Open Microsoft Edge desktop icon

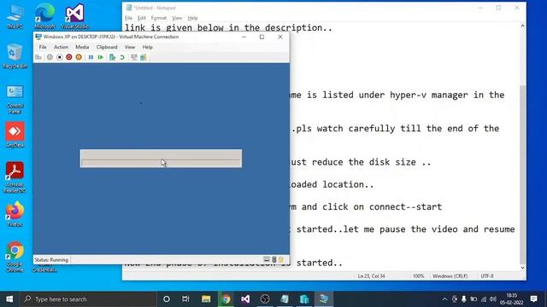44,16
